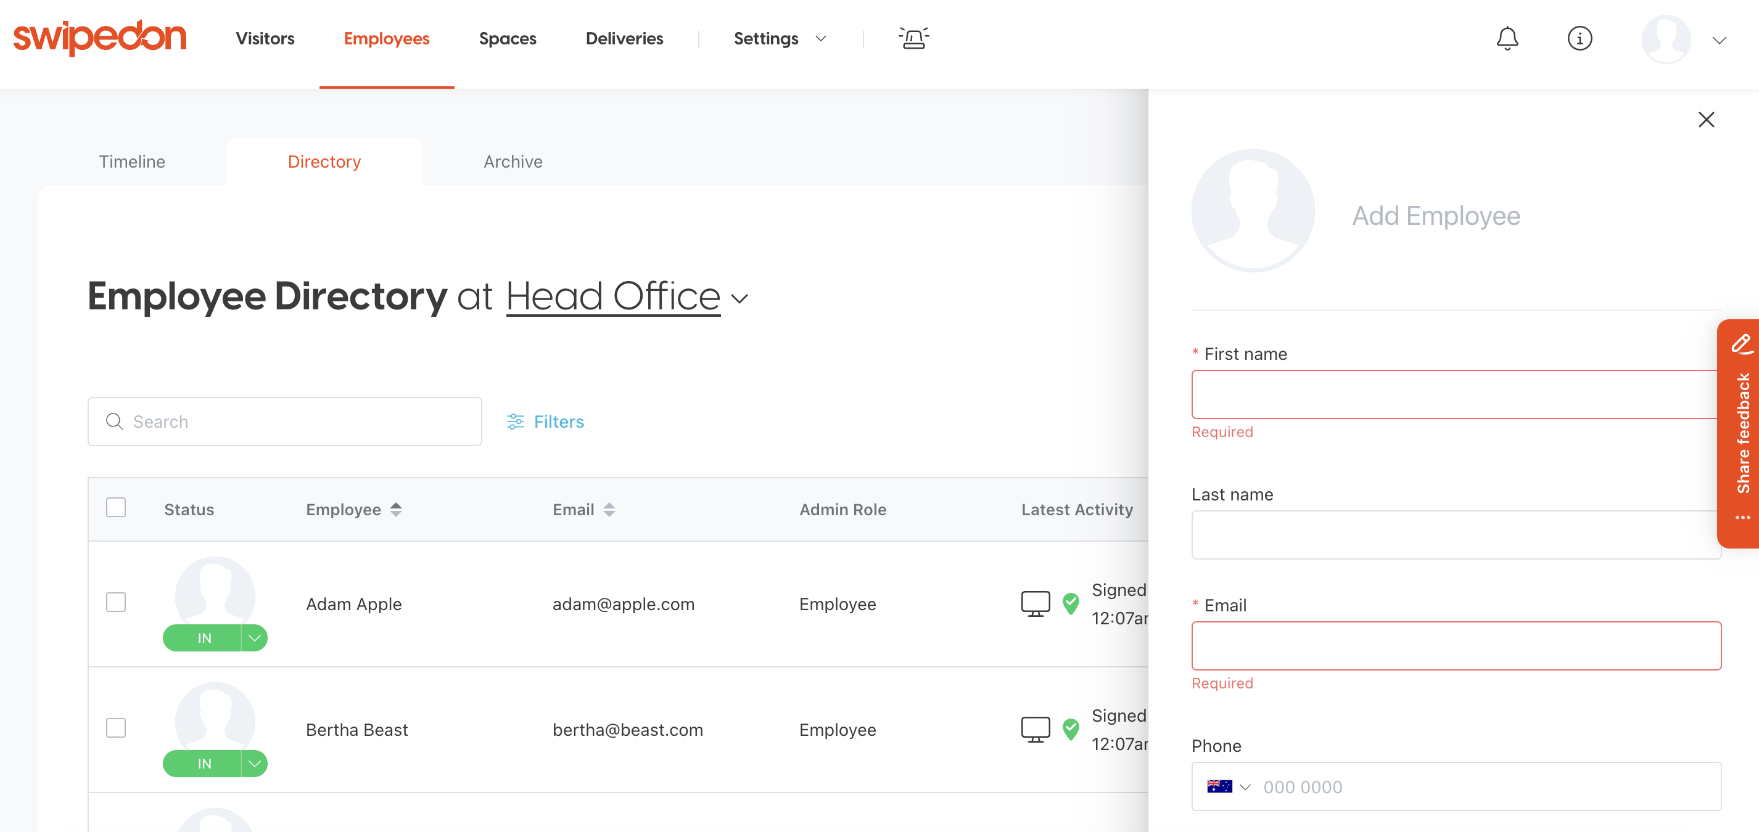Image resolution: width=1759 pixels, height=832 pixels.
Task: Click Bertha Beast's green location check icon
Action: [1071, 729]
